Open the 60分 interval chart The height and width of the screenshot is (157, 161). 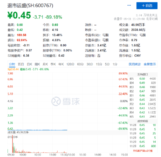[x=80, y=64]
